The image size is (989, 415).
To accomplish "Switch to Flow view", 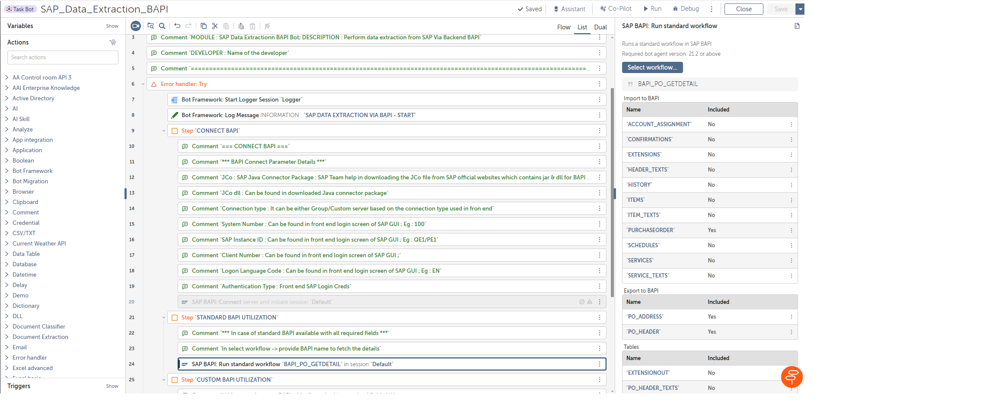I will [x=564, y=27].
